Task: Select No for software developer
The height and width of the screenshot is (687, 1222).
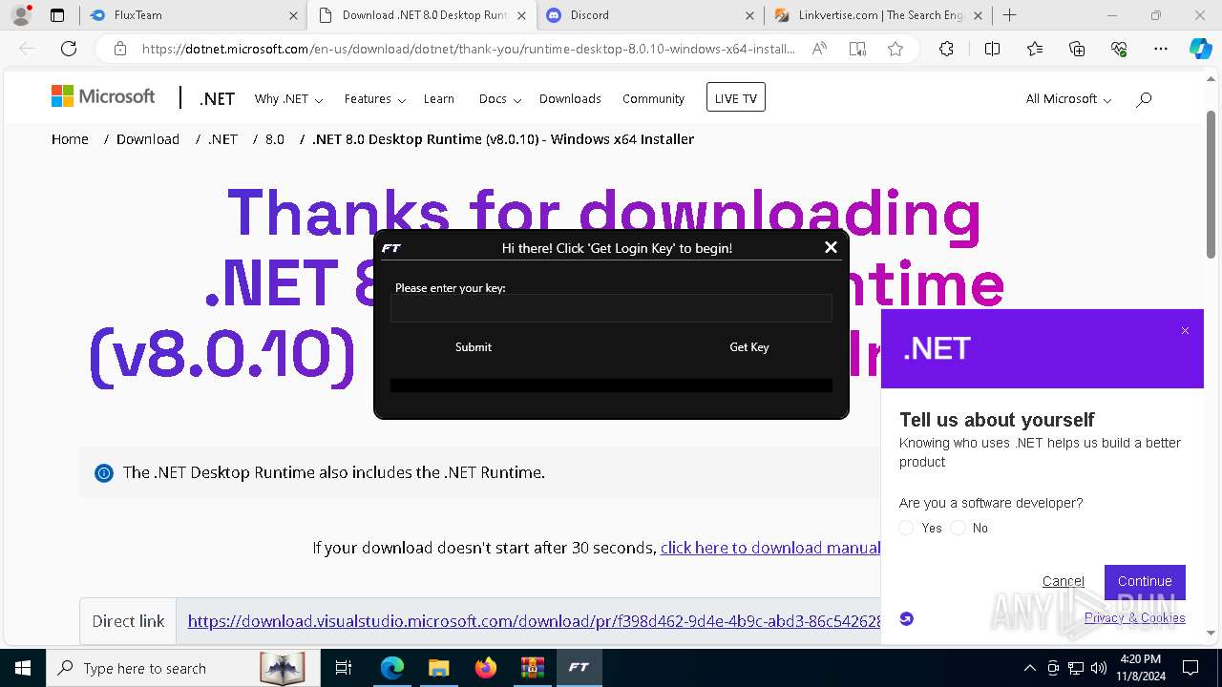Action: click(x=959, y=528)
